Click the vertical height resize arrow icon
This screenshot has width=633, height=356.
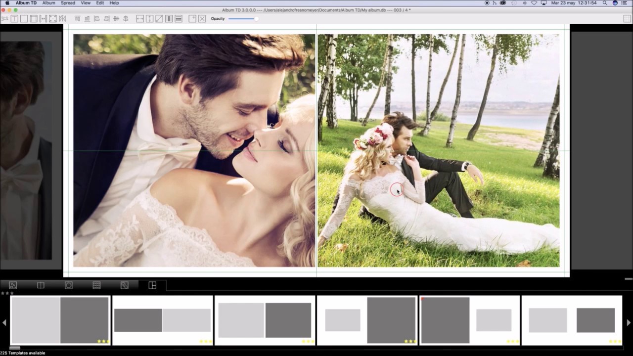[149, 19]
